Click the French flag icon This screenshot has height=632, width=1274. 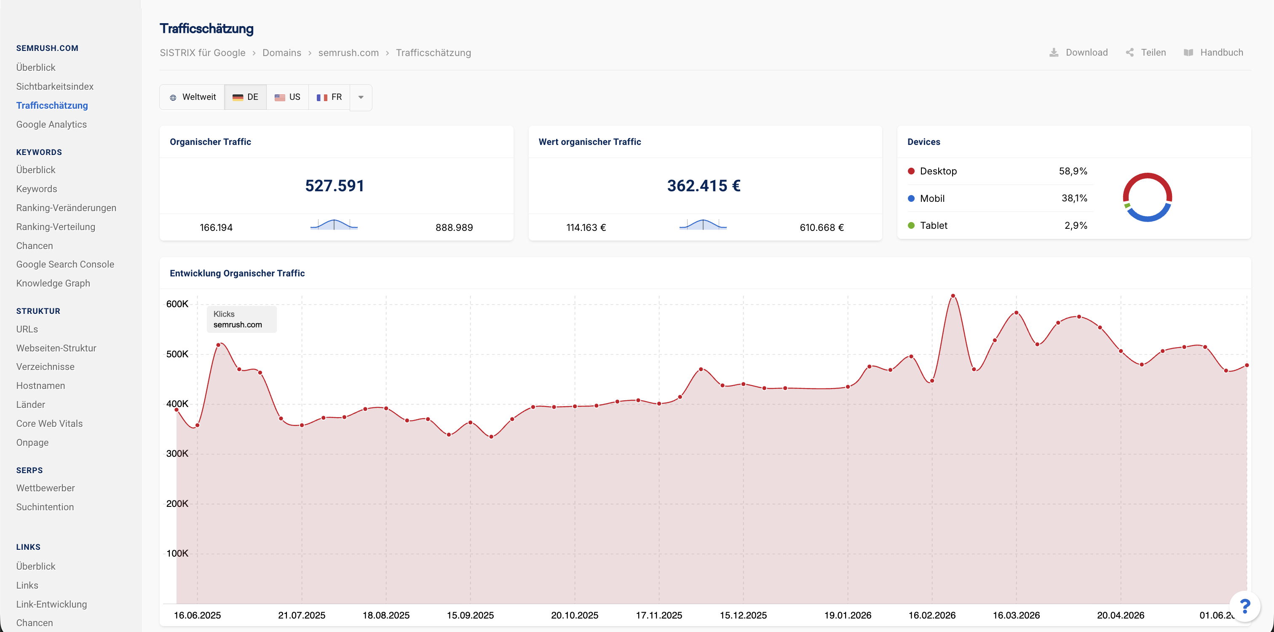pos(322,97)
